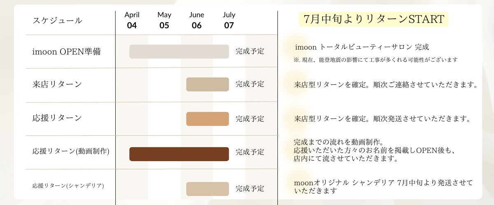Screen dimensions: 494x205
Task: Click the 7月中旬よりリターンSTART highlighted heading
Action: (373, 19)
